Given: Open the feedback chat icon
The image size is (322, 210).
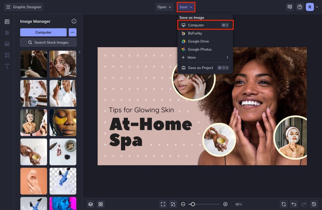Looking at the screenshot, I should click(290, 7).
